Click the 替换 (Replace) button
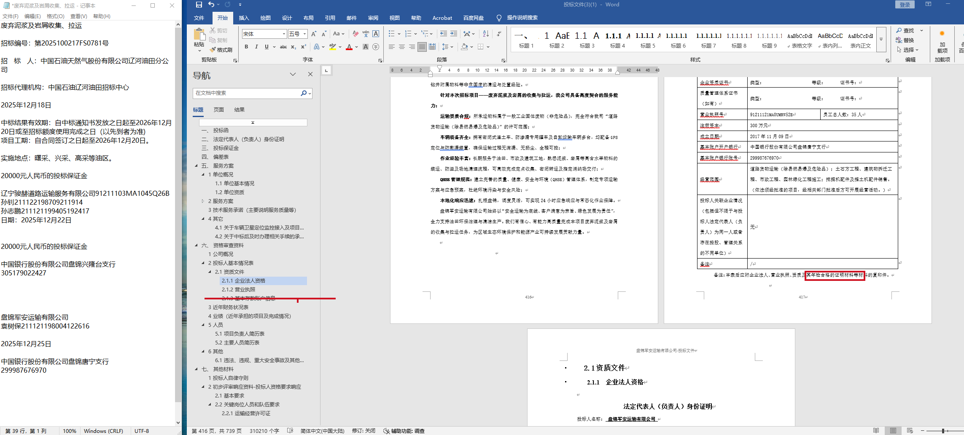Screen dimensions: 964x435 pos(905,40)
